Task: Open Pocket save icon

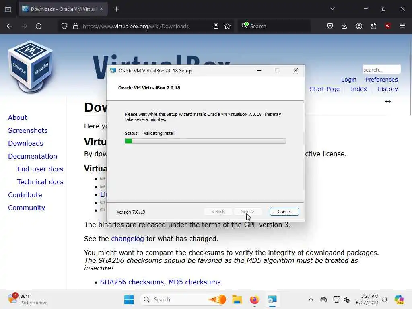Action: [x=330, y=26]
